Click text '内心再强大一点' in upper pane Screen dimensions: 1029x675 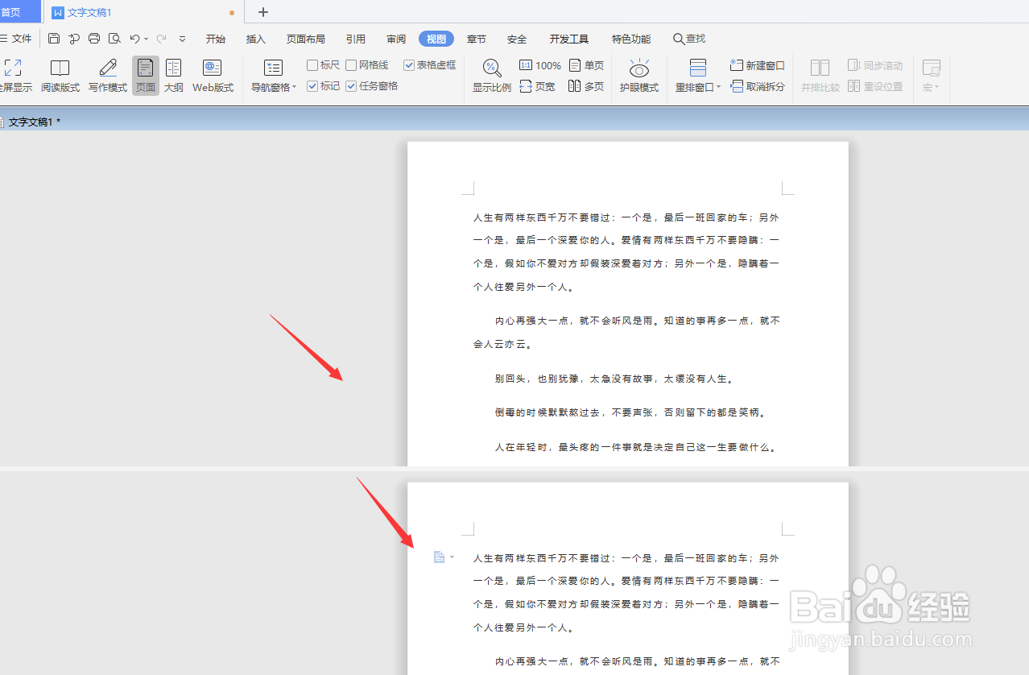click(532, 321)
